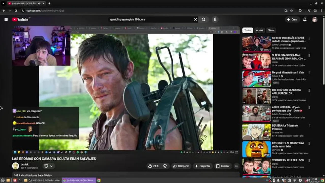Open the account avatar menu
This screenshot has width=325, height=183.
coord(315,19)
